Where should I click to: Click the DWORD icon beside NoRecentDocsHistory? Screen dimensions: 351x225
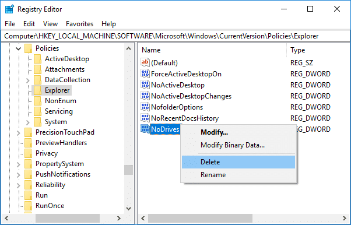145,118
